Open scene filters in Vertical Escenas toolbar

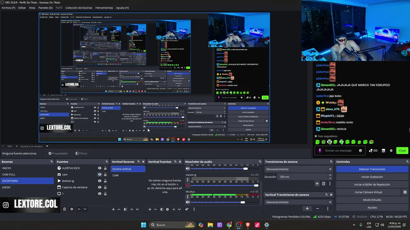(125, 209)
